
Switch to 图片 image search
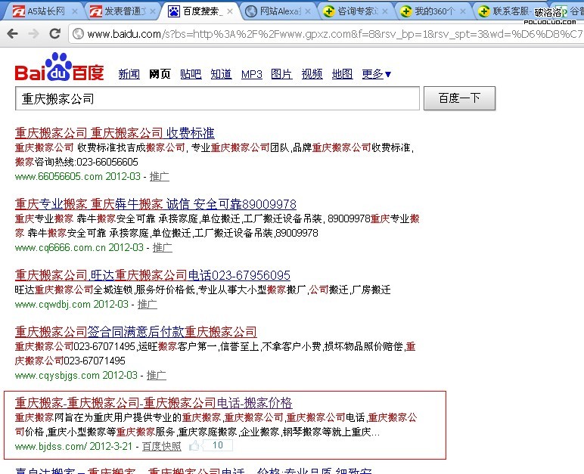(281, 74)
